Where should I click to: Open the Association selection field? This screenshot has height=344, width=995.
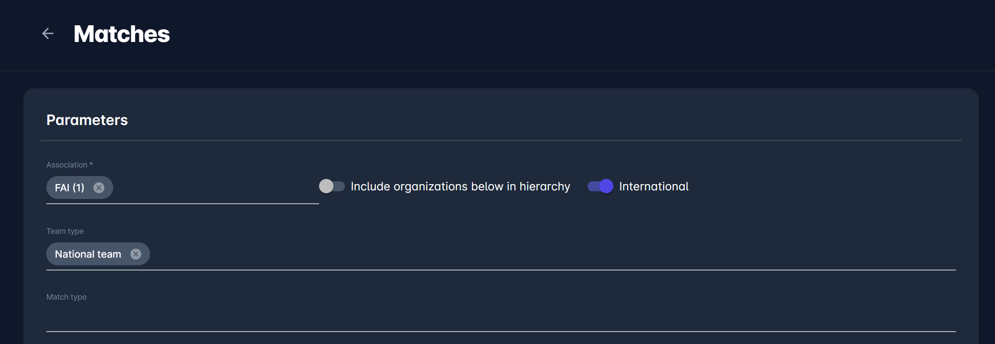215,188
